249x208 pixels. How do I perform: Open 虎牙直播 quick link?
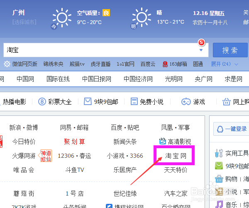100,64
